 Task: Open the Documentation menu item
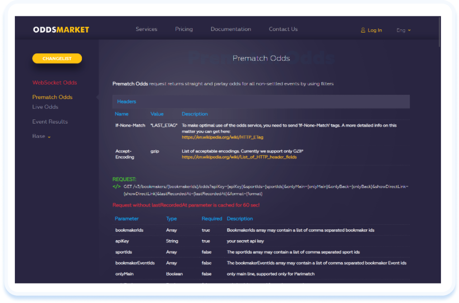coord(231,29)
